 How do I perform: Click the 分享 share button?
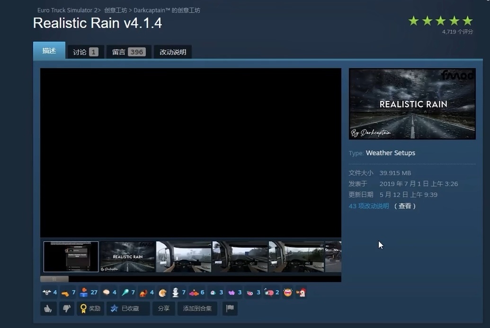164,309
